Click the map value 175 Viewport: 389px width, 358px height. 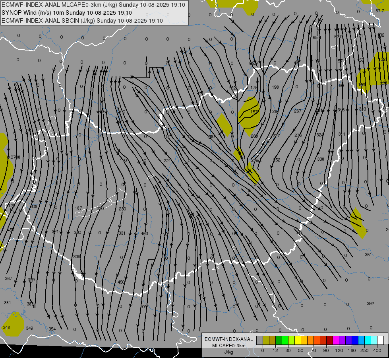(x=254, y=88)
